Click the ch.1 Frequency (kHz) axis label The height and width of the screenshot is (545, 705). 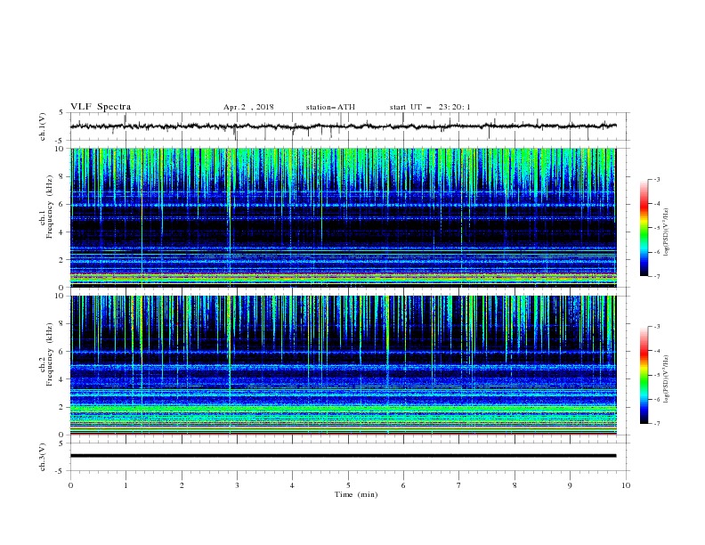click(x=46, y=207)
